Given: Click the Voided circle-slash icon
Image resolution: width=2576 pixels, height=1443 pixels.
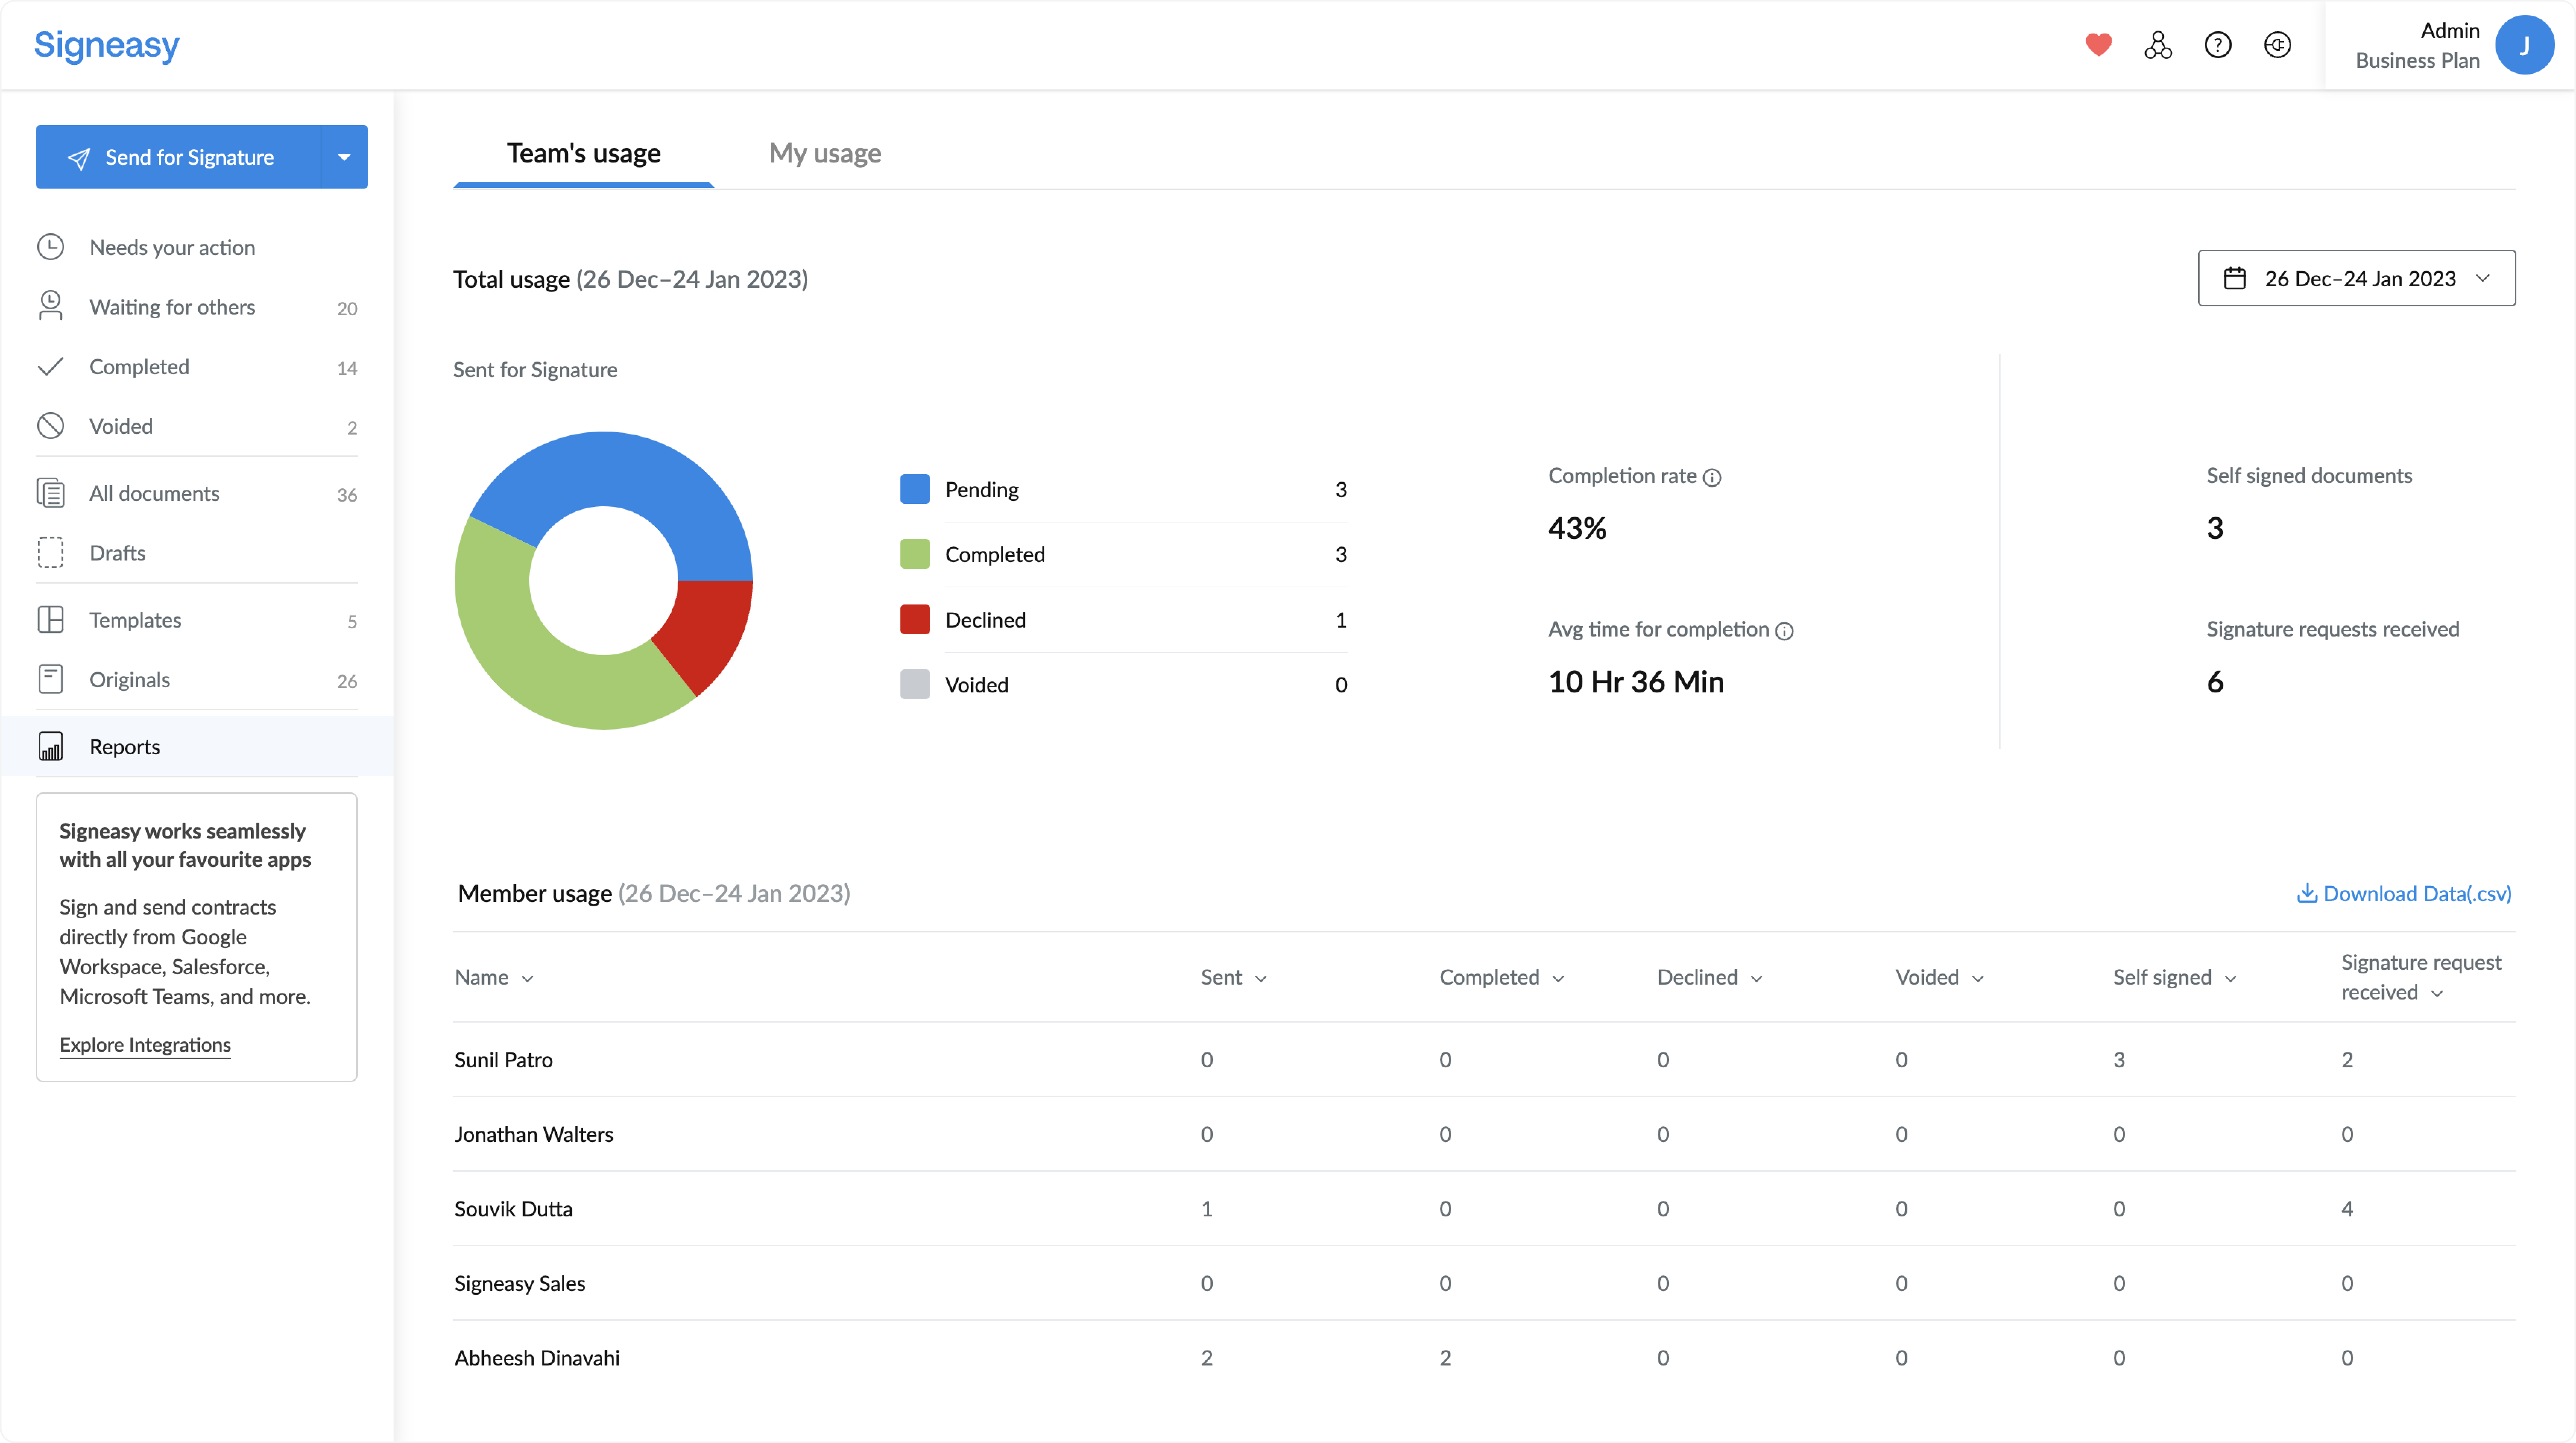Looking at the screenshot, I should pos(51,426).
